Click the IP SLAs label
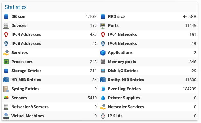201x123 pixels. click(115, 116)
